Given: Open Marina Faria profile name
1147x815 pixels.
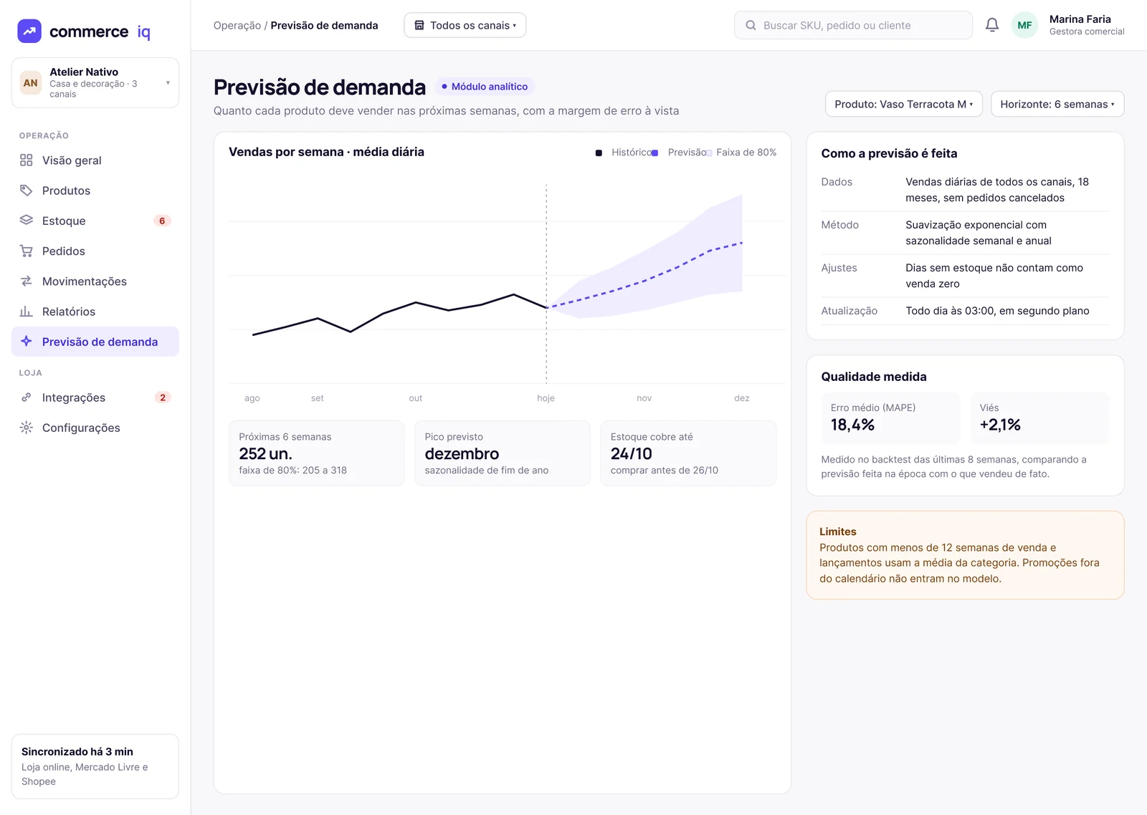Looking at the screenshot, I should 1080,19.
